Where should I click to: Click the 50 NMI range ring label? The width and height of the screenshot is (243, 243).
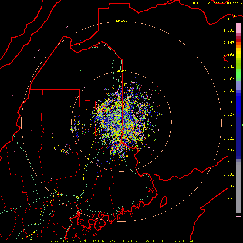(x=121, y=71)
